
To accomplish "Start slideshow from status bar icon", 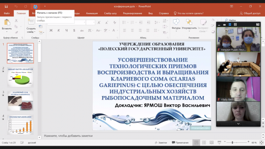I will coord(219,142).
